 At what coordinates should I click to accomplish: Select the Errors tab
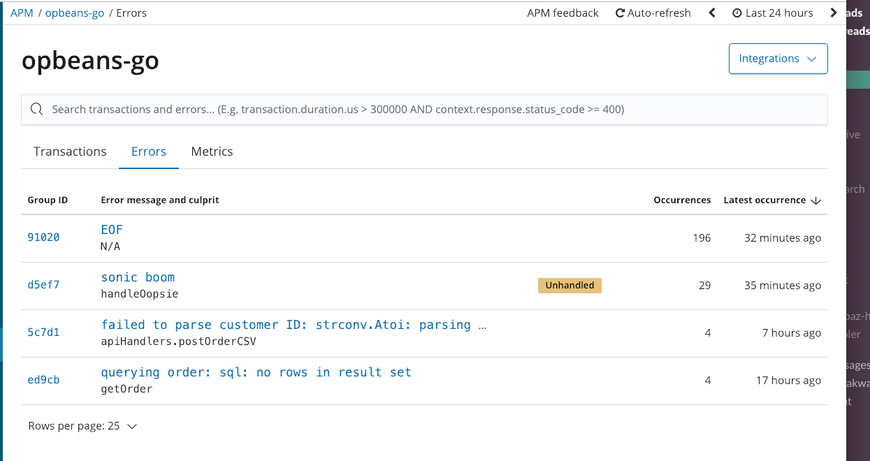(x=149, y=152)
